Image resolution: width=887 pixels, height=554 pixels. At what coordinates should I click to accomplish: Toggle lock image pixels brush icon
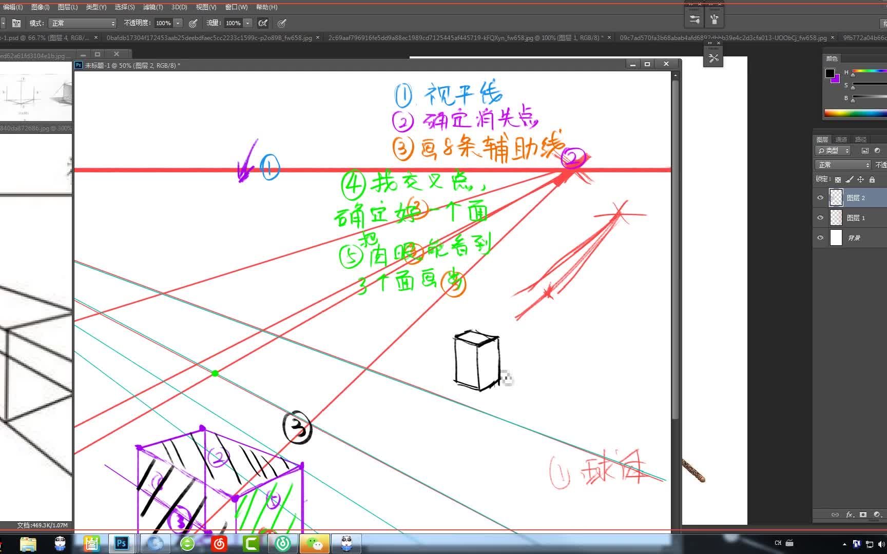tap(849, 180)
